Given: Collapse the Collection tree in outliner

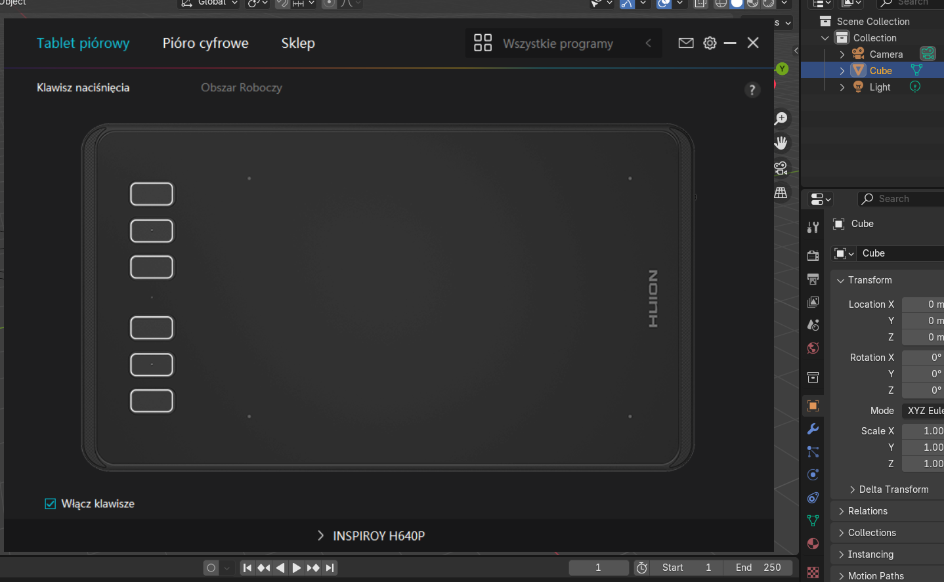Looking at the screenshot, I should click(x=825, y=38).
